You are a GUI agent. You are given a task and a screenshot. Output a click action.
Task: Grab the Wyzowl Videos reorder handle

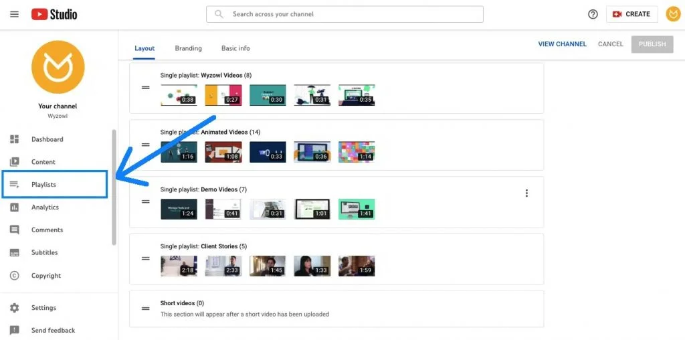pyautogui.click(x=145, y=88)
